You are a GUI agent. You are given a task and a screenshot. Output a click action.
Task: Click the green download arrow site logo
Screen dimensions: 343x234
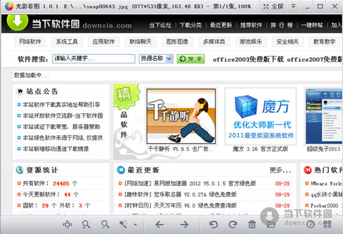(17, 22)
